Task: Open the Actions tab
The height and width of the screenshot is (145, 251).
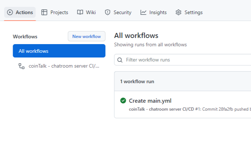Action: [20, 12]
